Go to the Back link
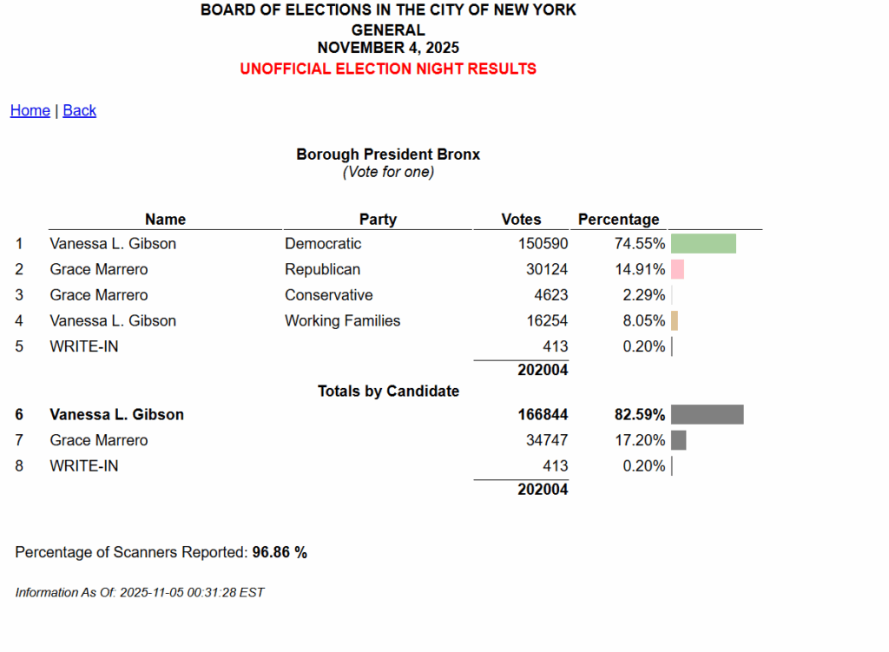This screenshot has width=889, height=652. tap(79, 110)
